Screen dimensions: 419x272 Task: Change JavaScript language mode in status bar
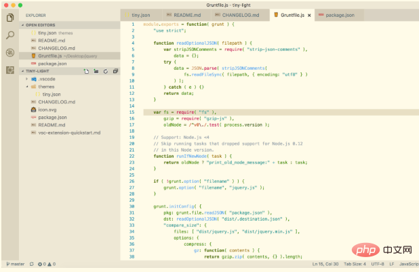tap(409, 264)
